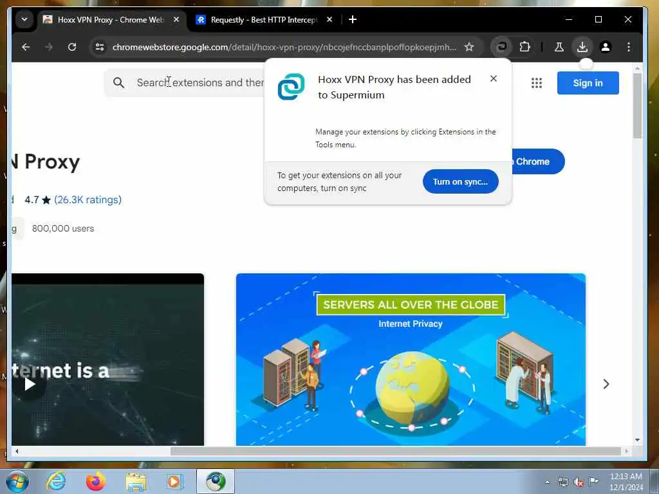659x494 pixels.
Task: Click the 800,000 users text
Action: tap(63, 228)
